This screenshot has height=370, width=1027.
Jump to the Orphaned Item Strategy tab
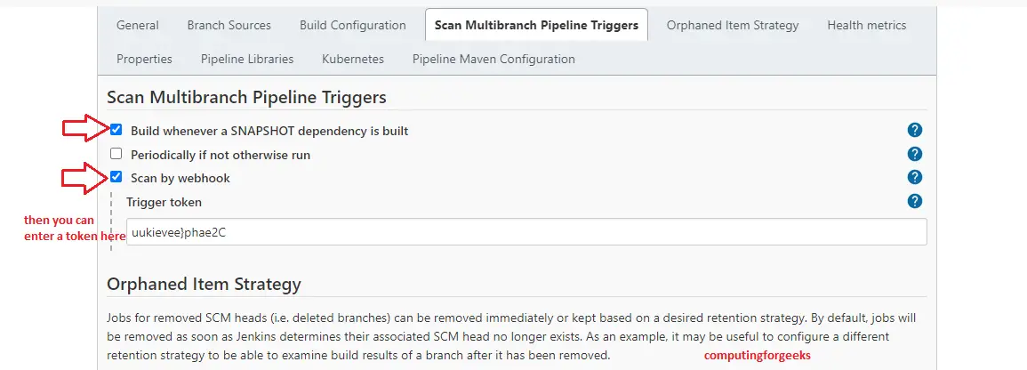point(733,25)
